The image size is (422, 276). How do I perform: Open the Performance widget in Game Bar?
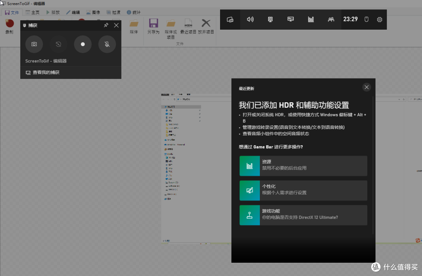click(x=291, y=20)
